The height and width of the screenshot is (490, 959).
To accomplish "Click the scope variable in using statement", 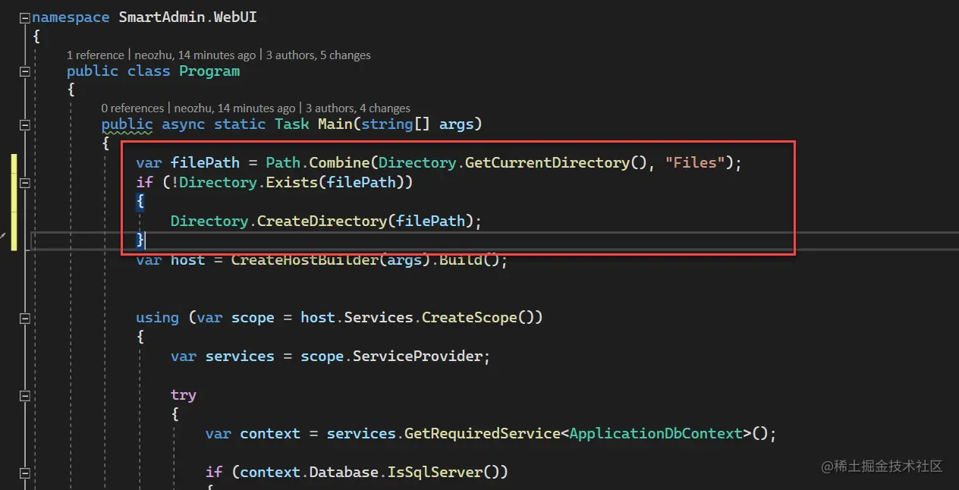I will (253, 317).
